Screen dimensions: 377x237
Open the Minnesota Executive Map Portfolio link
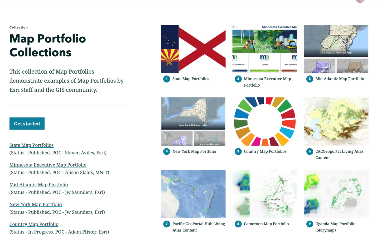coord(48,165)
